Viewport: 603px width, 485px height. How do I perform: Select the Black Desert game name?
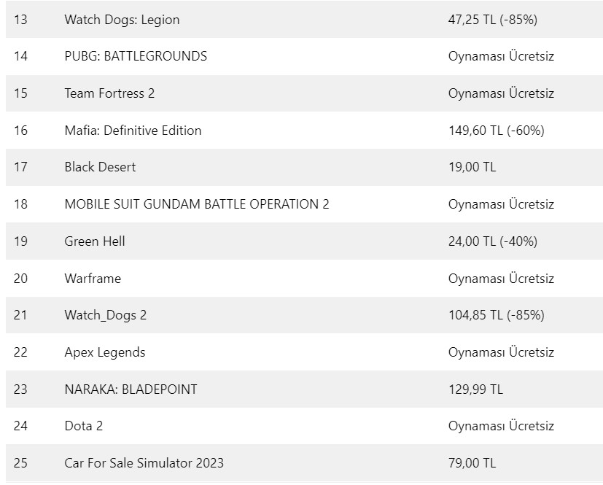coord(100,167)
